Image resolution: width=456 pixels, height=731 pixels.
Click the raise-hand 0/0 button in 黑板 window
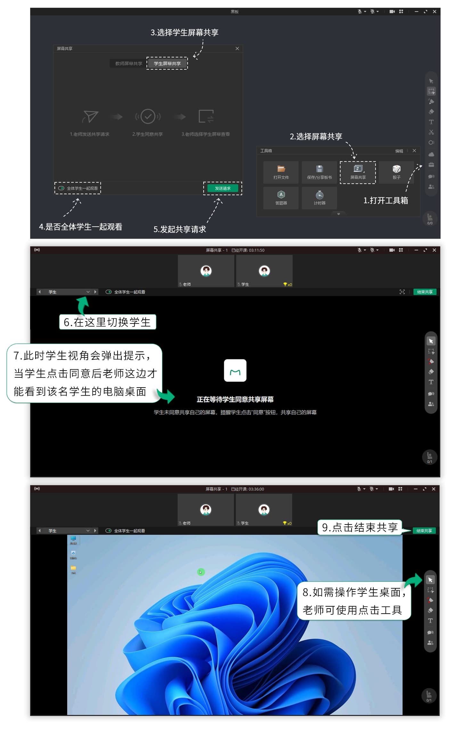(430, 219)
